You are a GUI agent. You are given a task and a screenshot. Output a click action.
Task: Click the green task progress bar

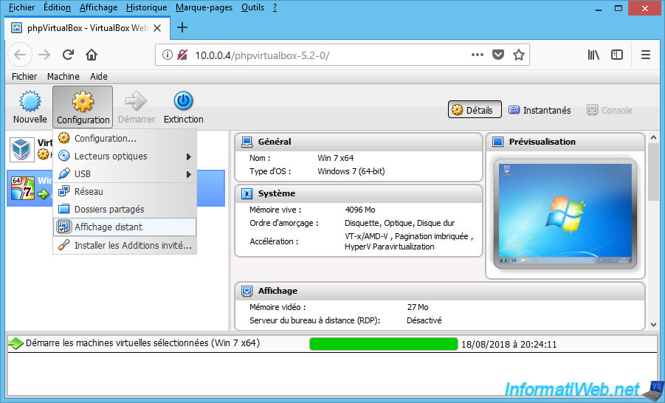(383, 344)
